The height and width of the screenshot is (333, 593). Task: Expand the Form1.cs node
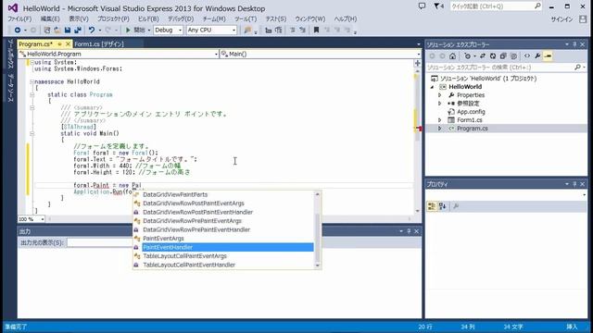coord(439,120)
